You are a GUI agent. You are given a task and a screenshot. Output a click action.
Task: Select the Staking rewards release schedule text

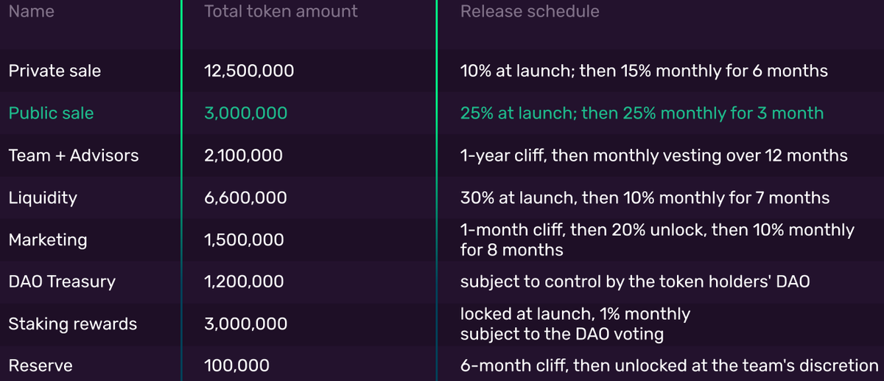click(x=575, y=324)
